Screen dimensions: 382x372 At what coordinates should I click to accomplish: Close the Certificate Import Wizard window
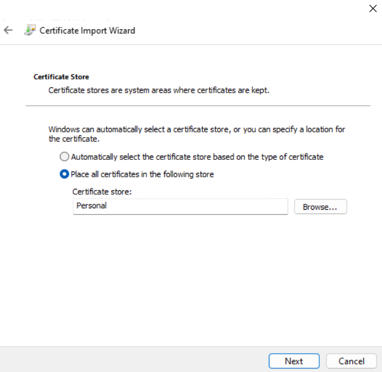pos(372,9)
